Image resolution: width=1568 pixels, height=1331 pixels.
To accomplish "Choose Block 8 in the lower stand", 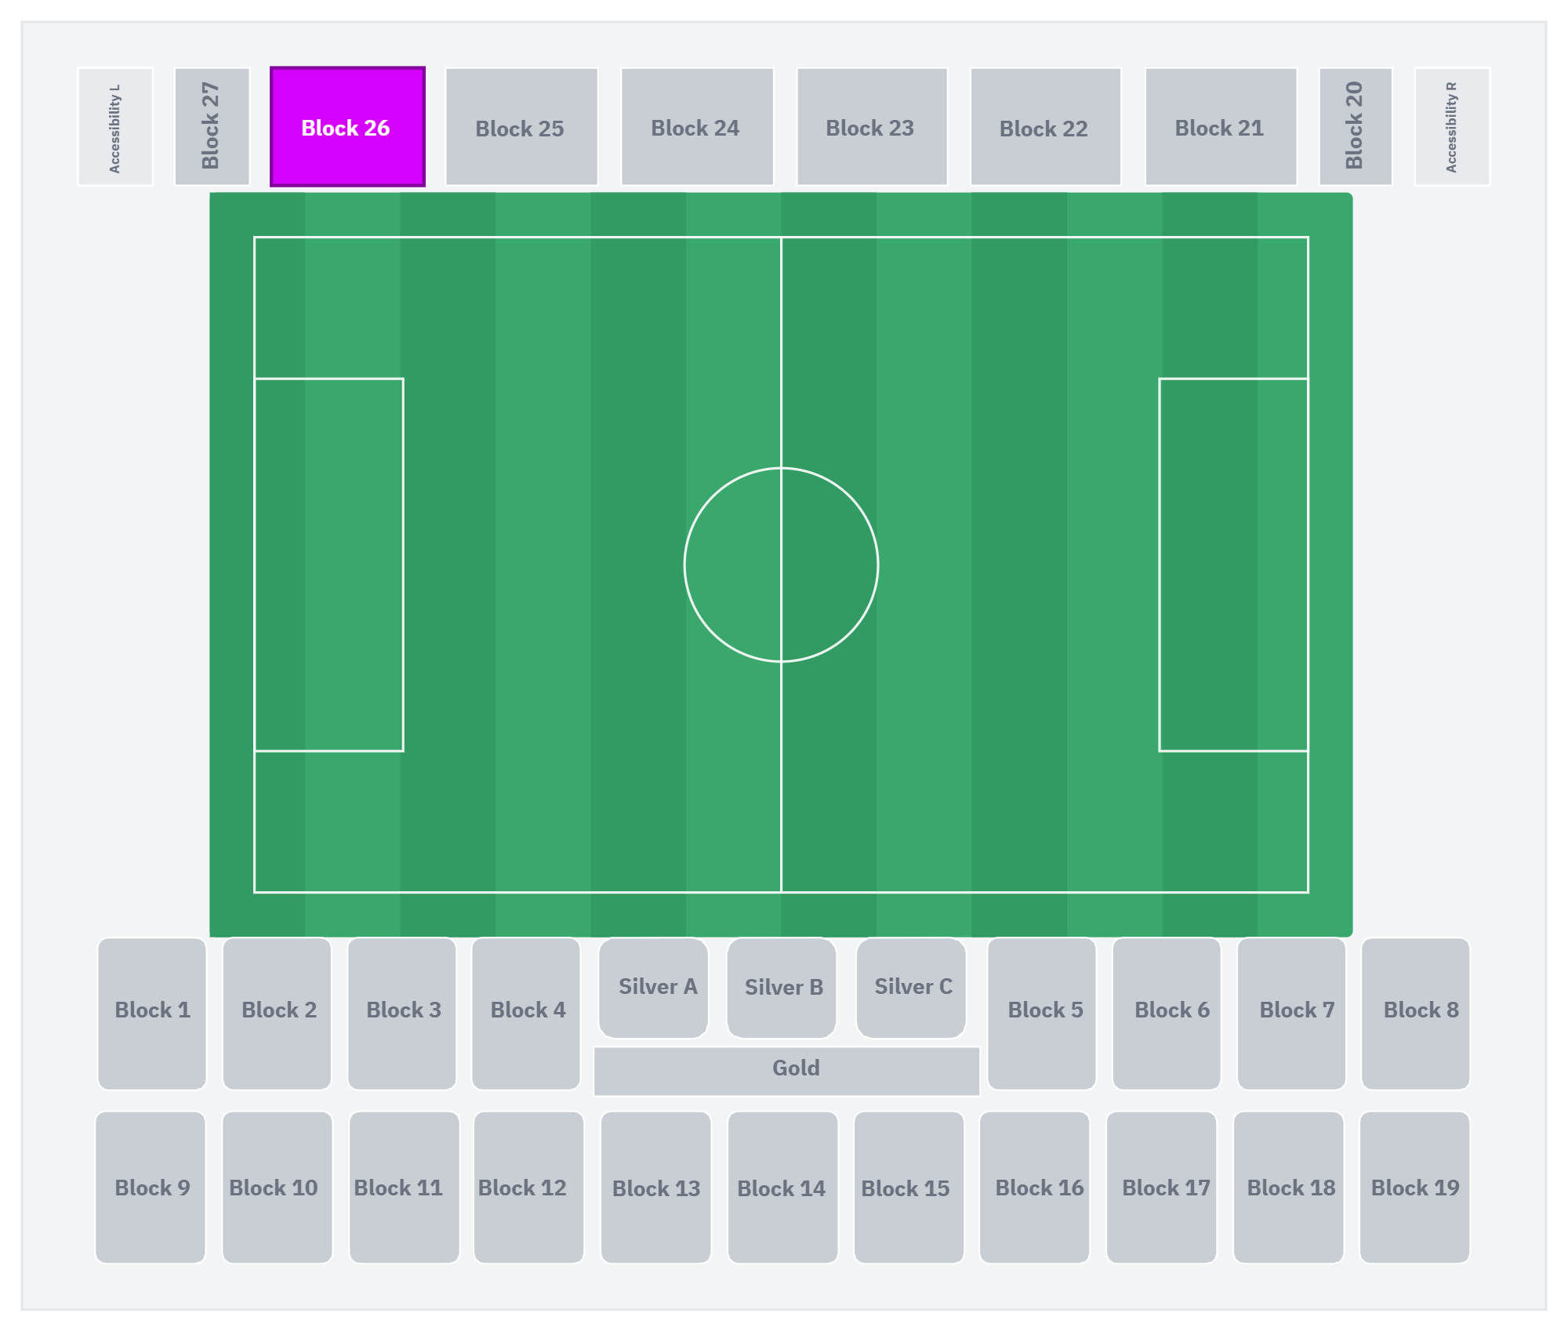I will [x=1415, y=1014].
